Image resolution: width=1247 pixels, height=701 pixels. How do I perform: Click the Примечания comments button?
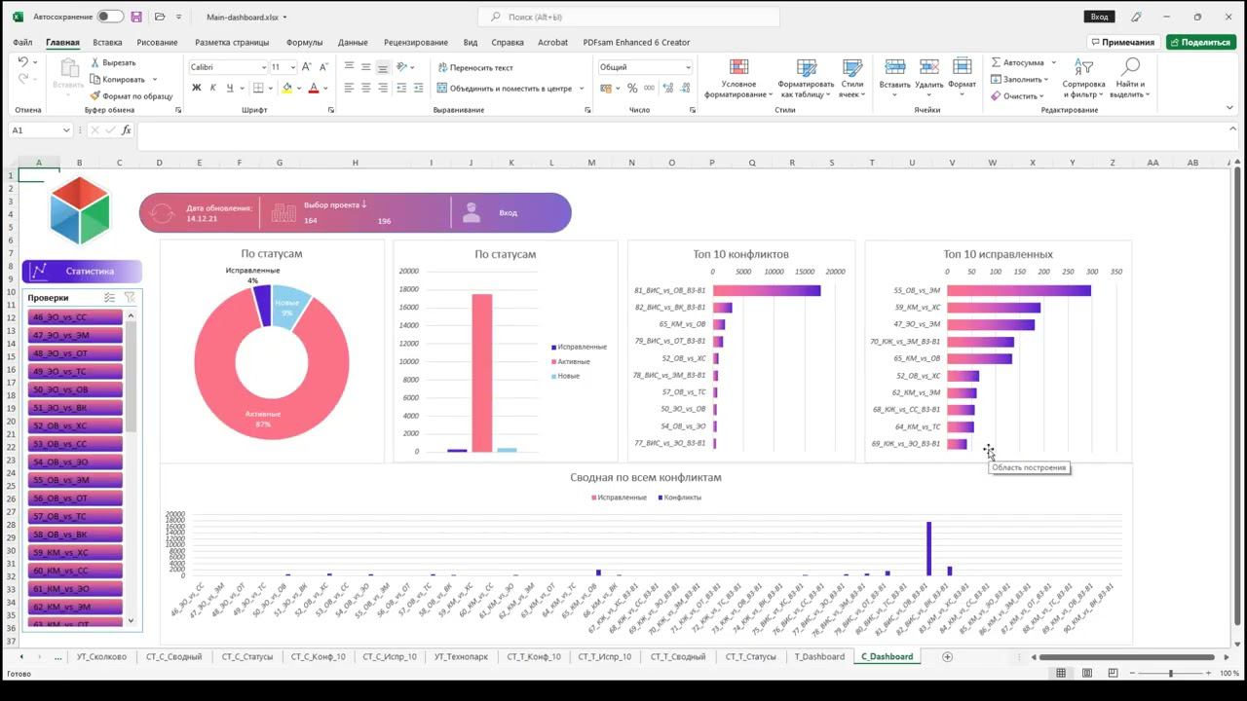click(1123, 42)
